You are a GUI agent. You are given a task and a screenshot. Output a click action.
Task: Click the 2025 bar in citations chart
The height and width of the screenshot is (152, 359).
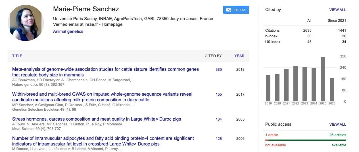coord(323,79)
